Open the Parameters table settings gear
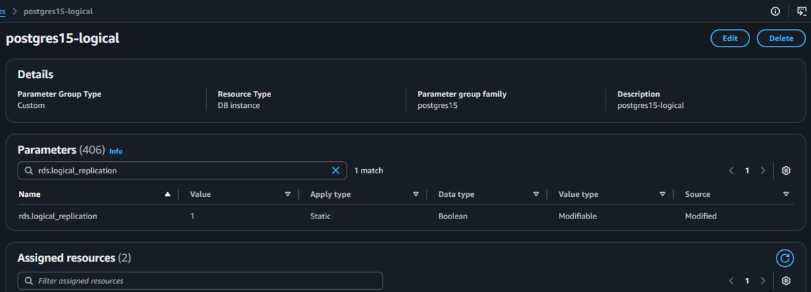This screenshot has height=292, width=811. pos(786,171)
